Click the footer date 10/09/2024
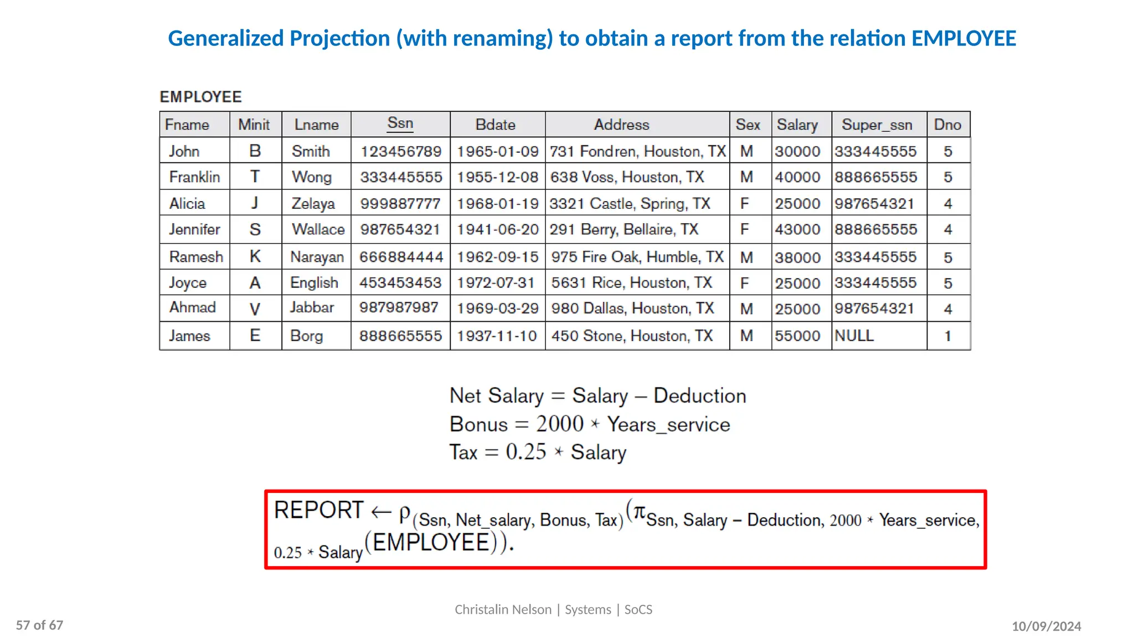Screen dimensions: 1134x638 [1047, 626]
